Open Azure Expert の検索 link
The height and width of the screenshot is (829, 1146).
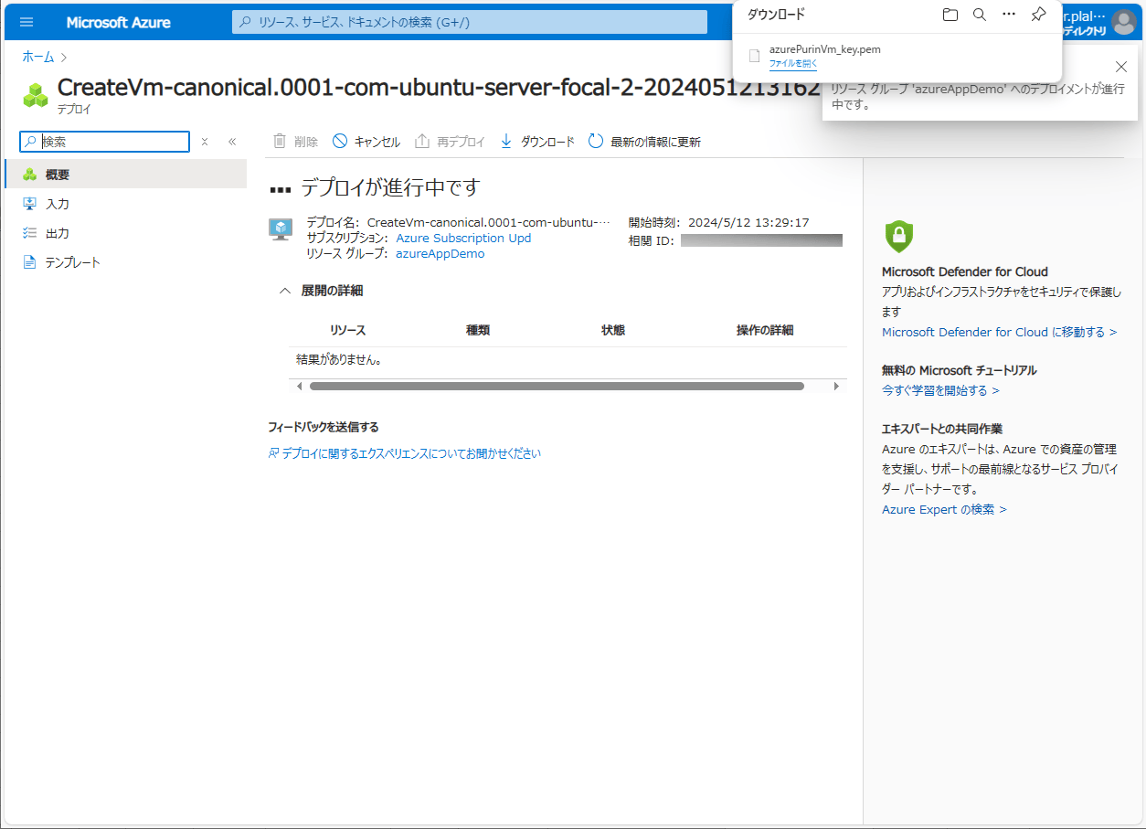[944, 509]
